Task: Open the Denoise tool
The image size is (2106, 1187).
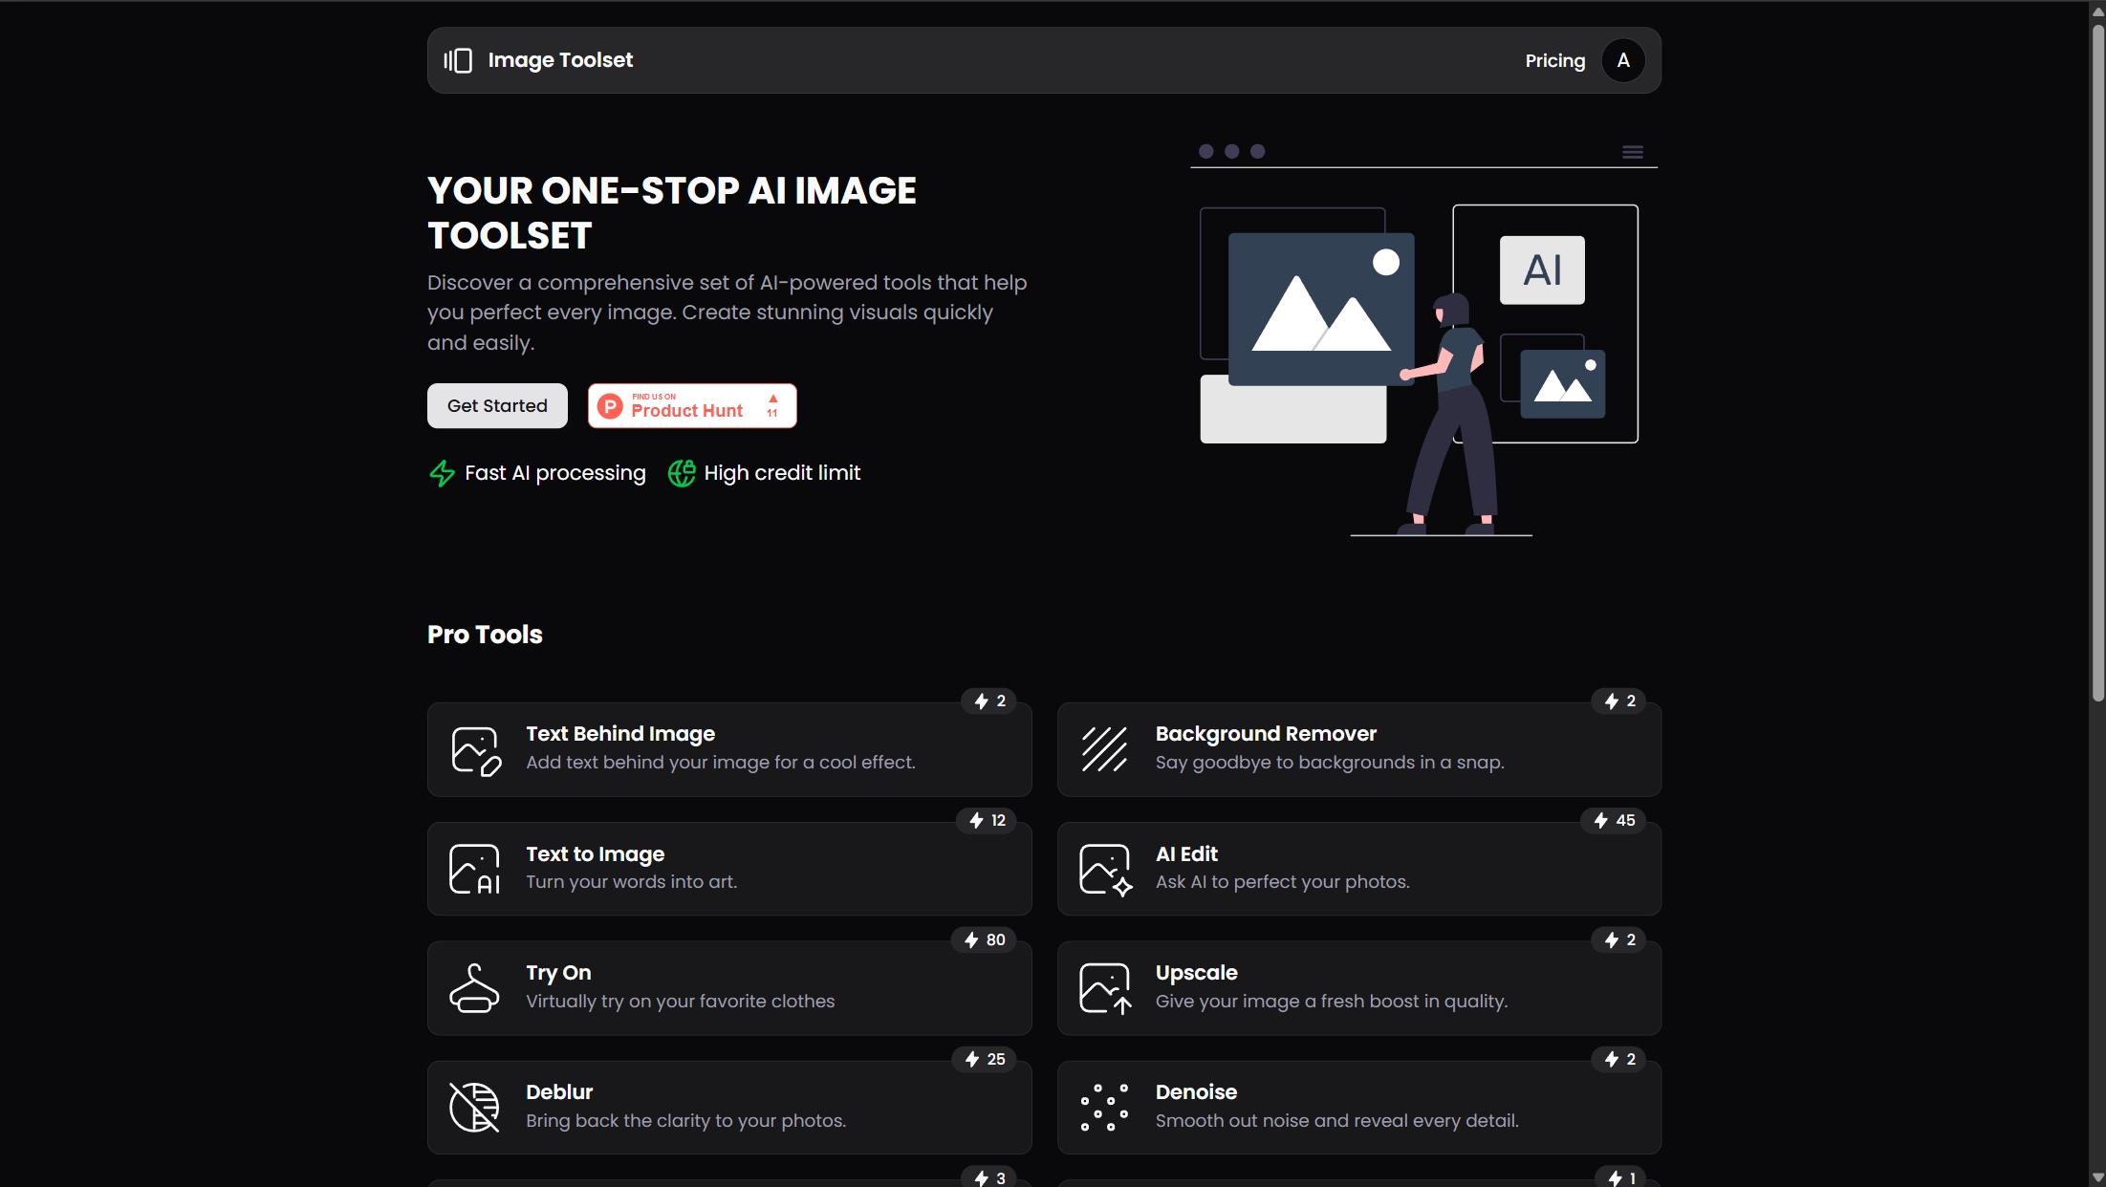Action: [x=1359, y=1108]
